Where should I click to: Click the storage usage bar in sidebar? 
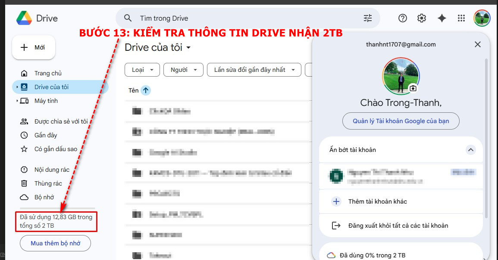[55, 208]
